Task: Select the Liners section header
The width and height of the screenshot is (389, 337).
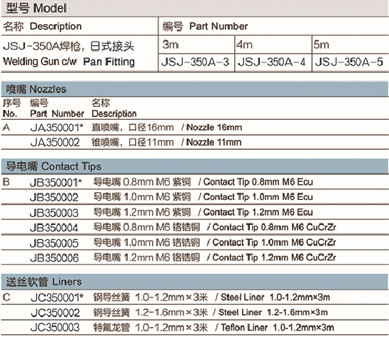Action: (194, 281)
